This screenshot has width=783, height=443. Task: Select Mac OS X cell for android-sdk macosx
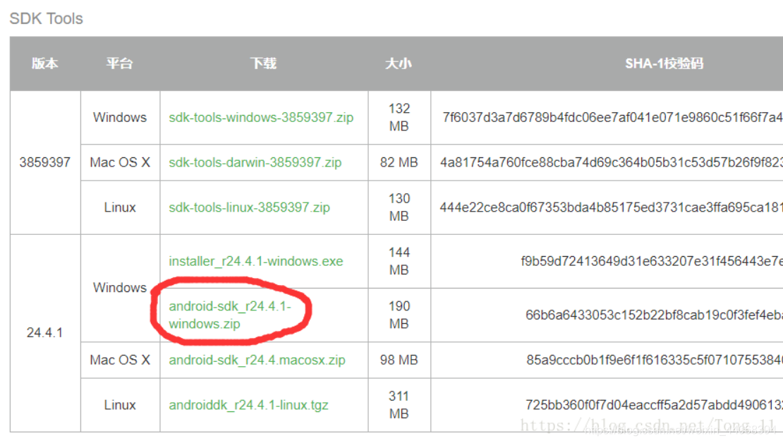pyautogui.click(x=120, y=360)
